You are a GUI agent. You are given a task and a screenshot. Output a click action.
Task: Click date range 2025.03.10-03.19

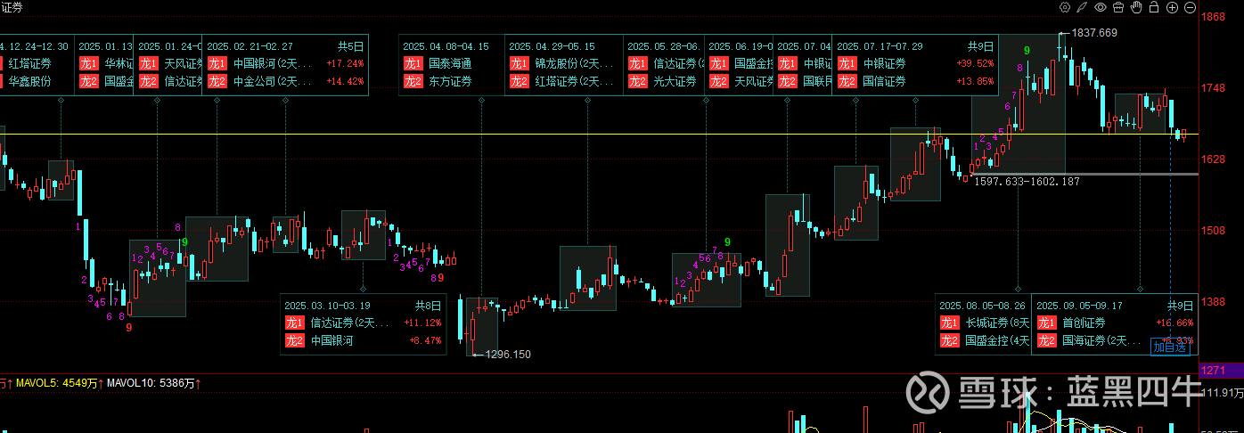(x=328, y=305)
